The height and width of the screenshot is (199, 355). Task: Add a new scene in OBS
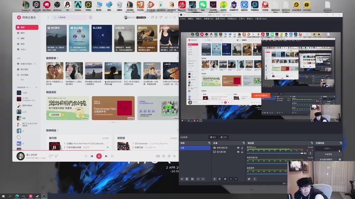point(182,179)
